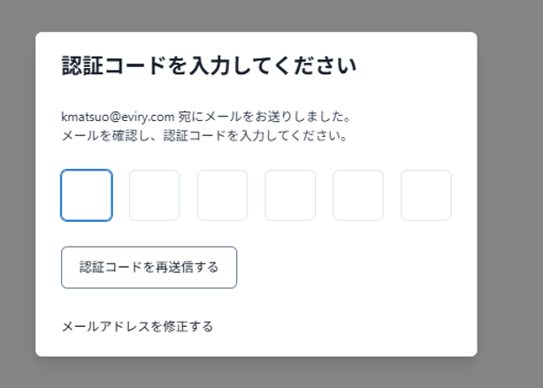This screenshot has width=543, height=388.
Task: Select the third code digit box
Action: (222, 195)
